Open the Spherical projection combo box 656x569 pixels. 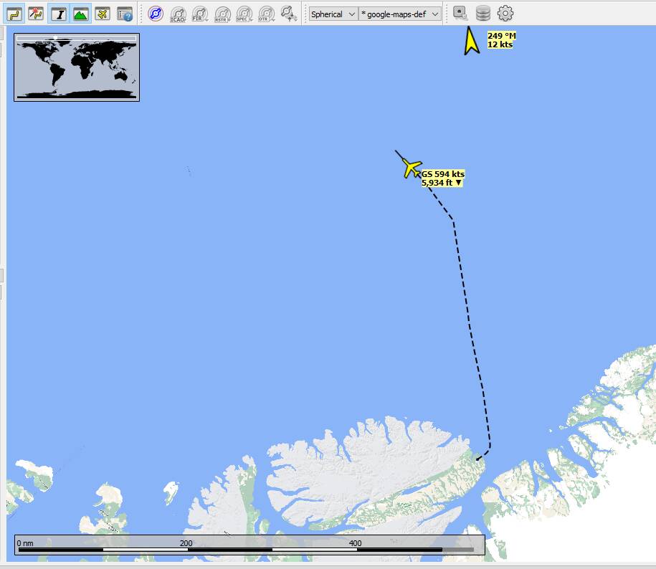pos(333,14)
